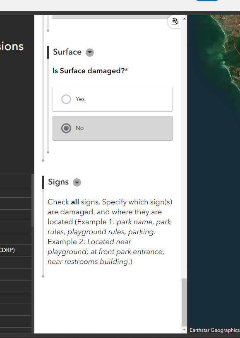This screenshot has height=338, width=240.
Task: Click the Surface group heading
Action: (x=67, y=52)
